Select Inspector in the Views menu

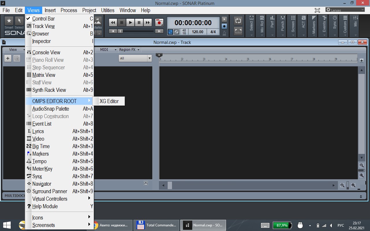pos(60,41)
